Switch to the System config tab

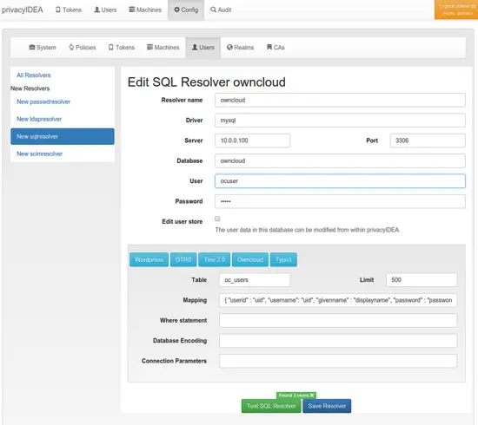(43, 48)
